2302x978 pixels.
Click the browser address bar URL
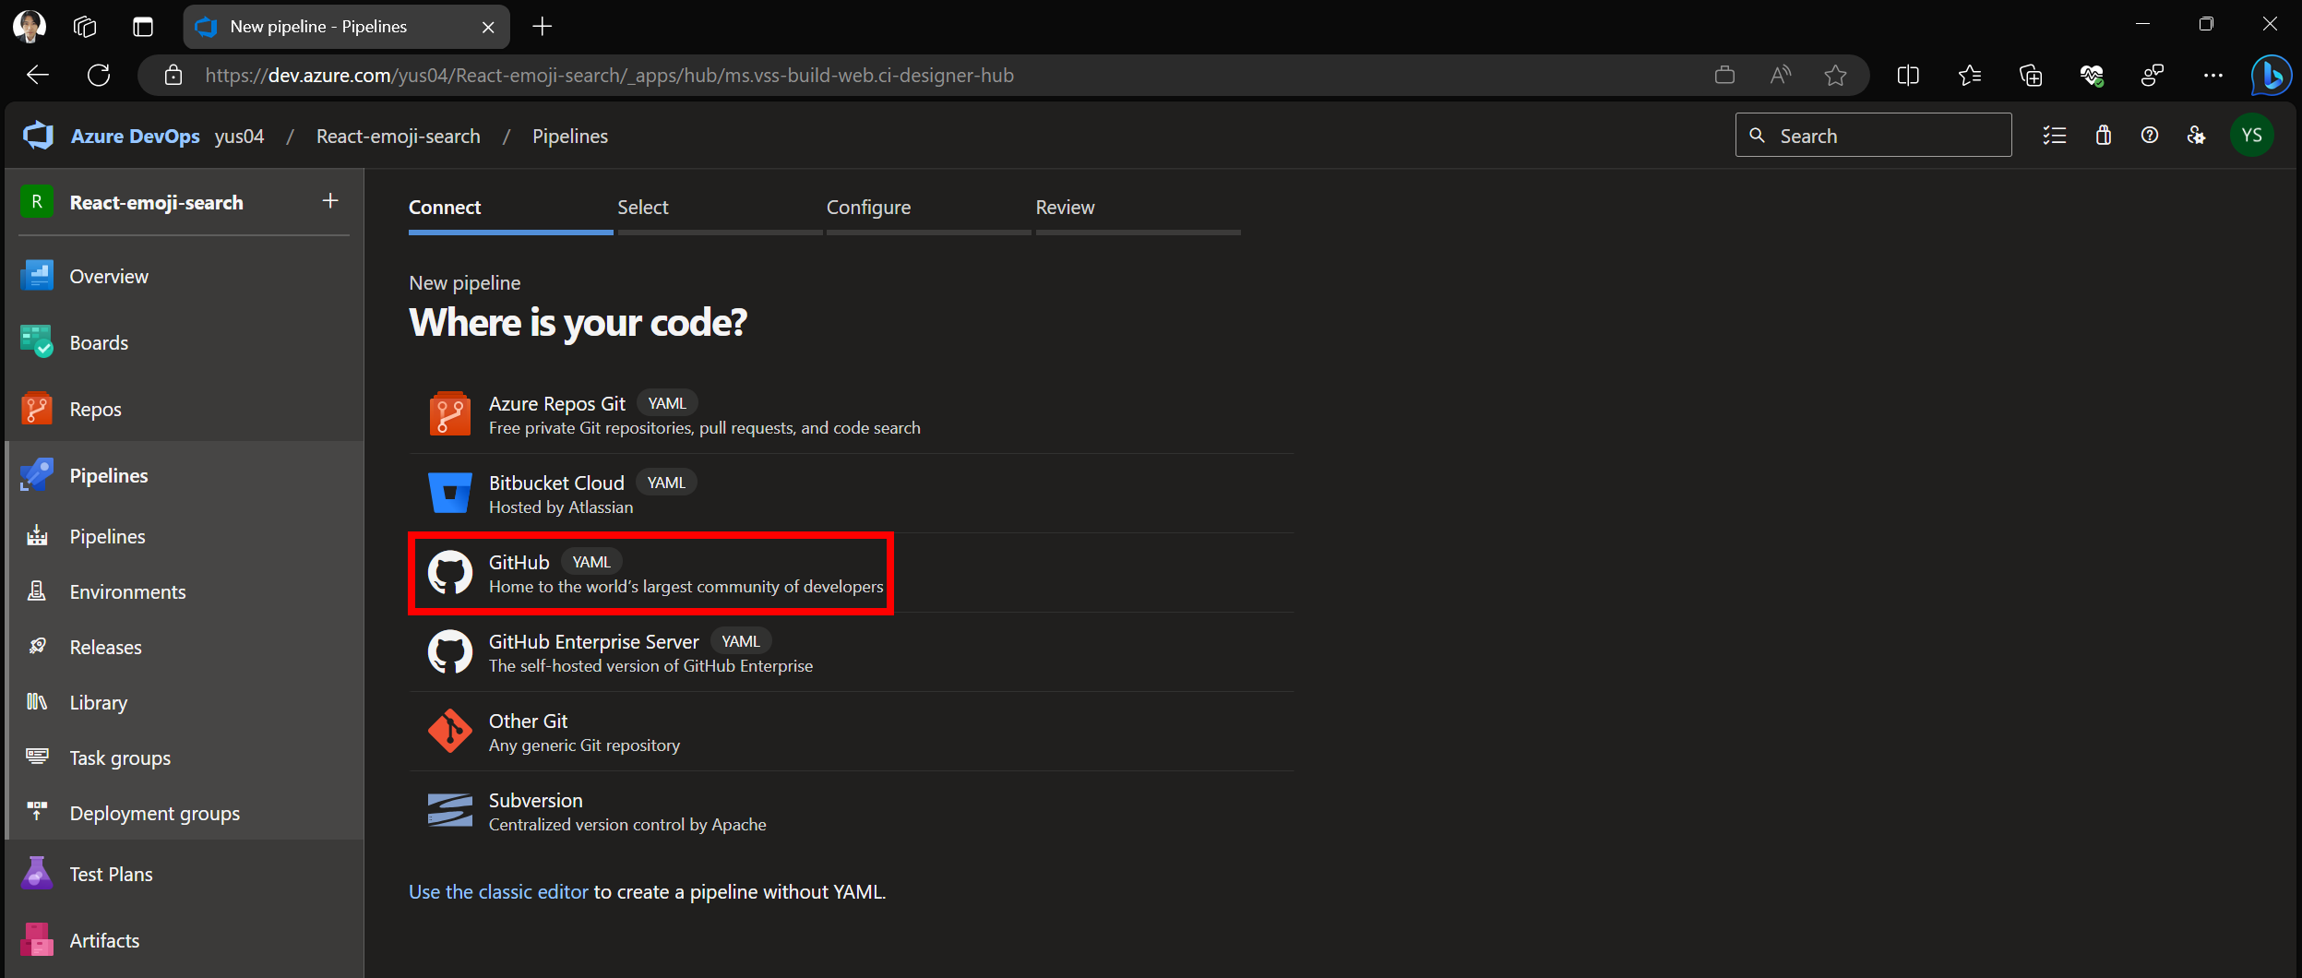[609, 76]
